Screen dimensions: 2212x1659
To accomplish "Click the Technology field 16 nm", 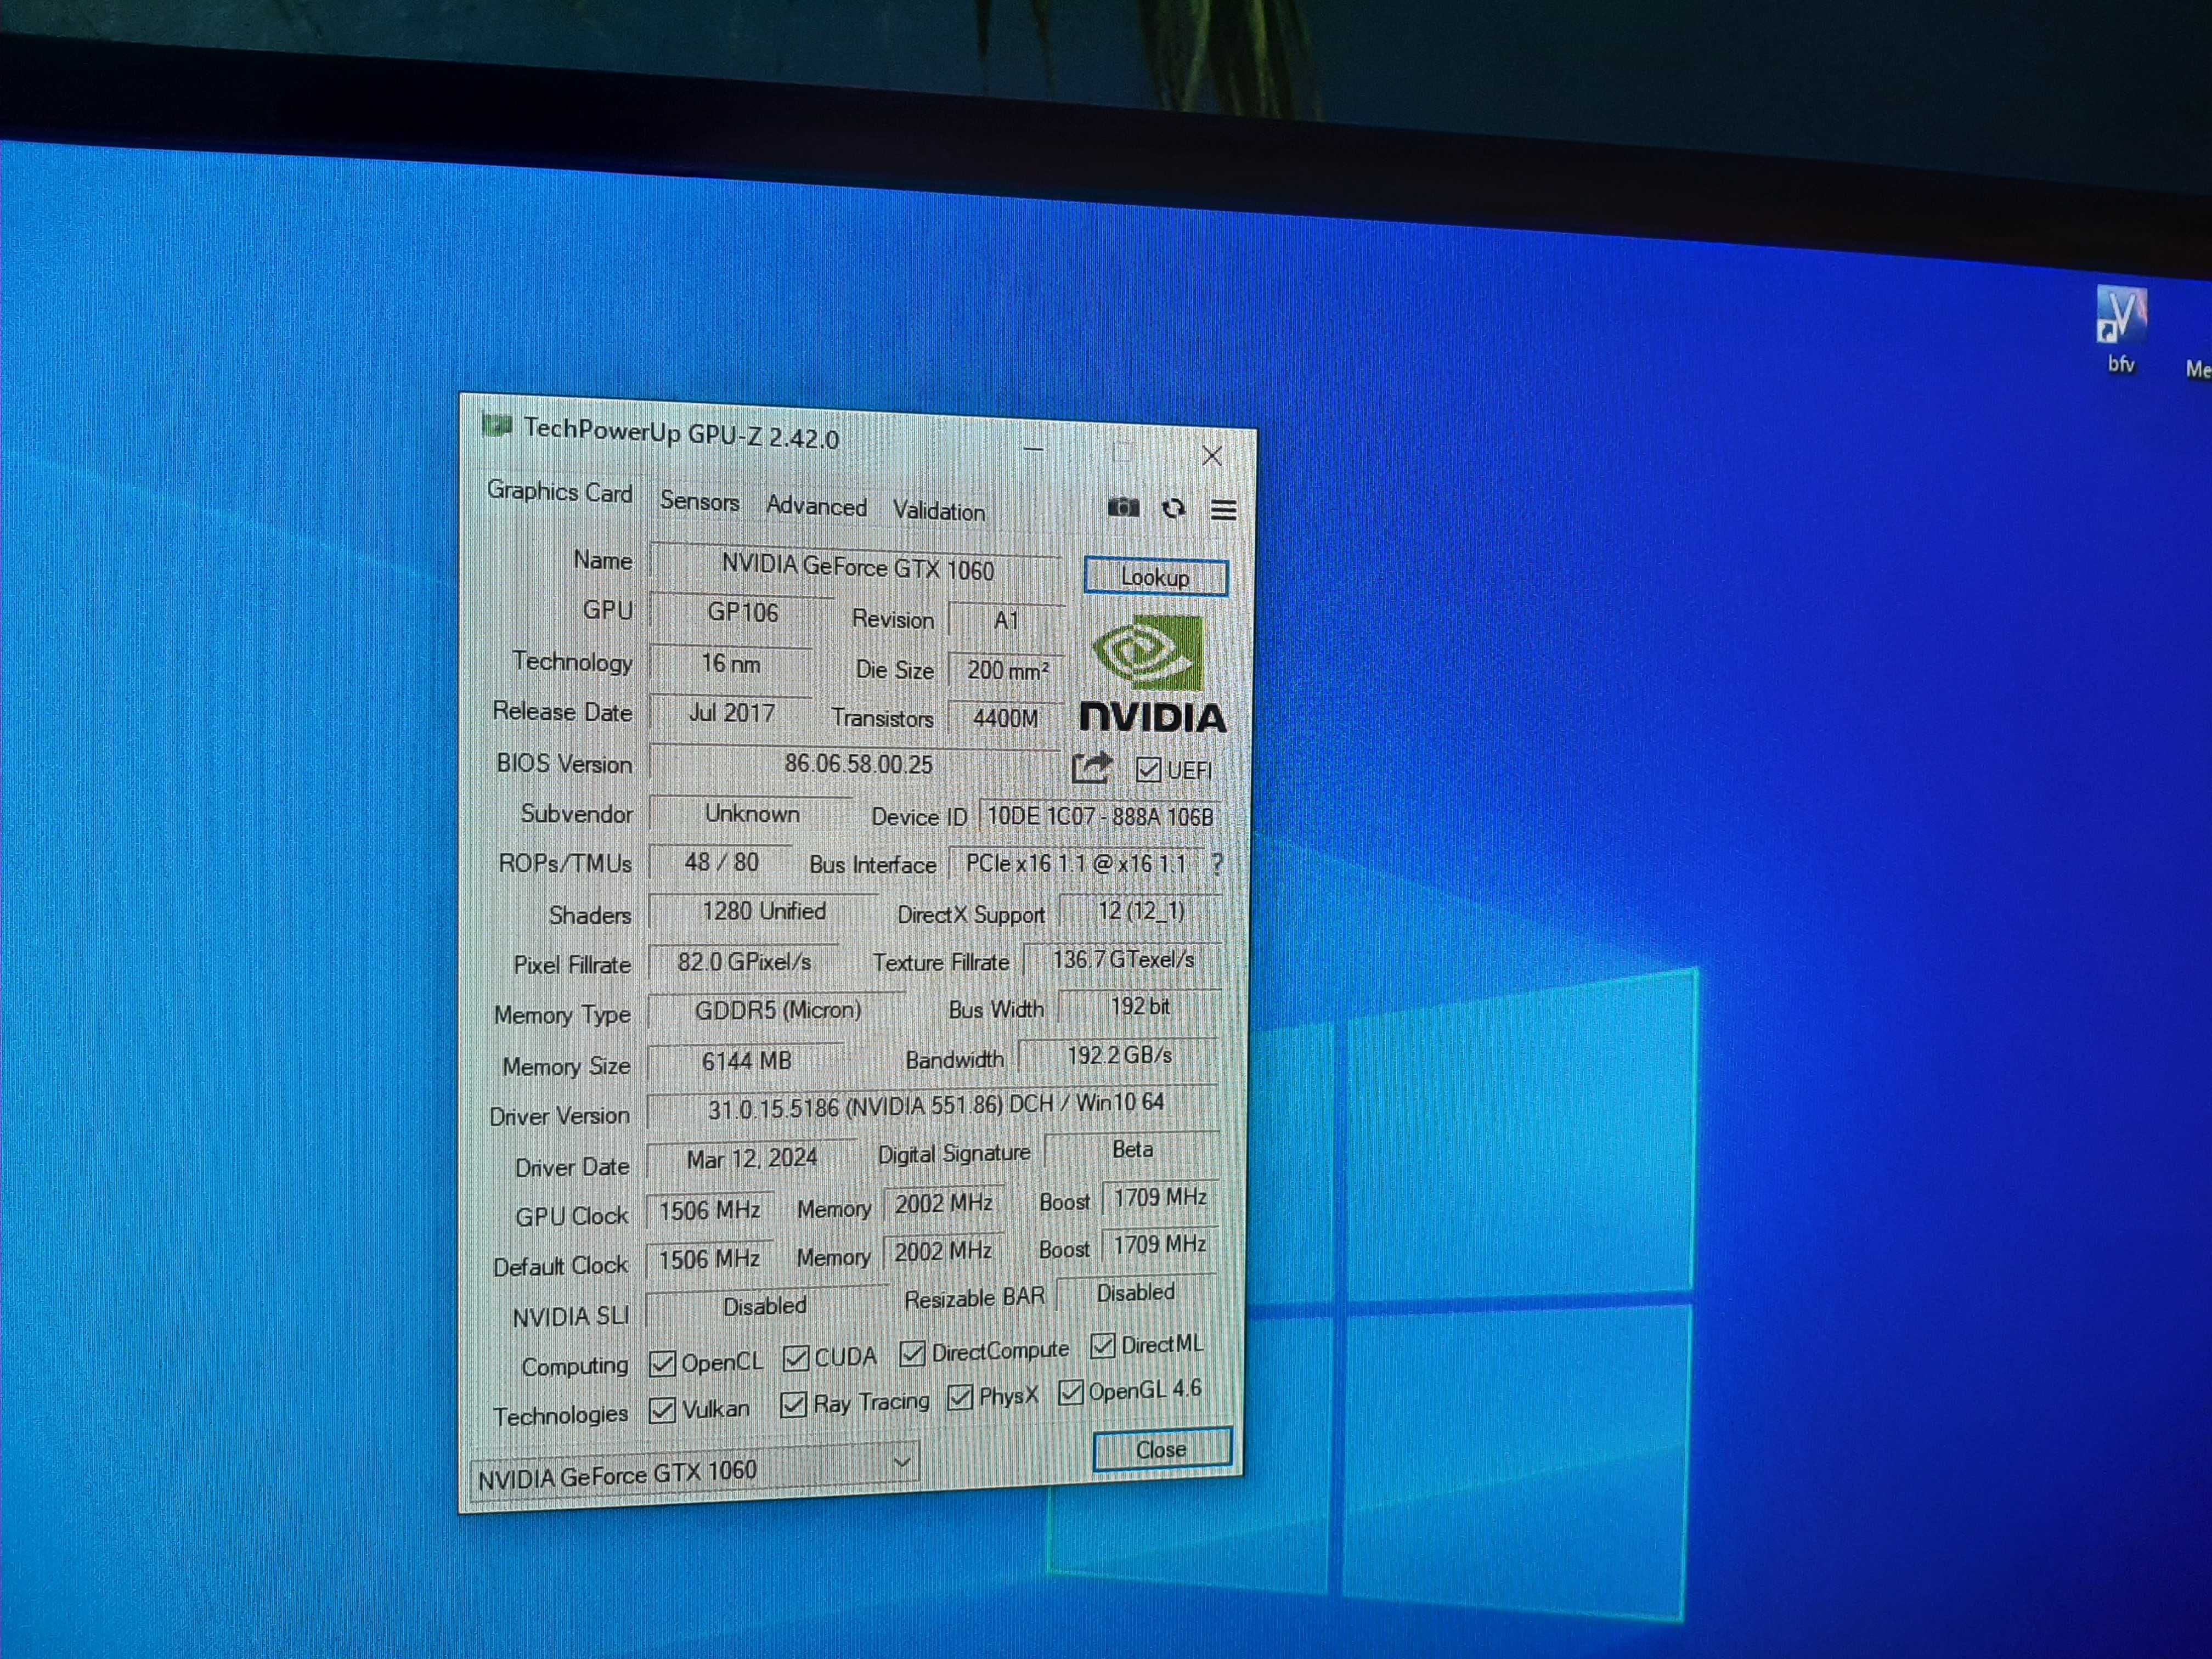I will coord(731,663).
